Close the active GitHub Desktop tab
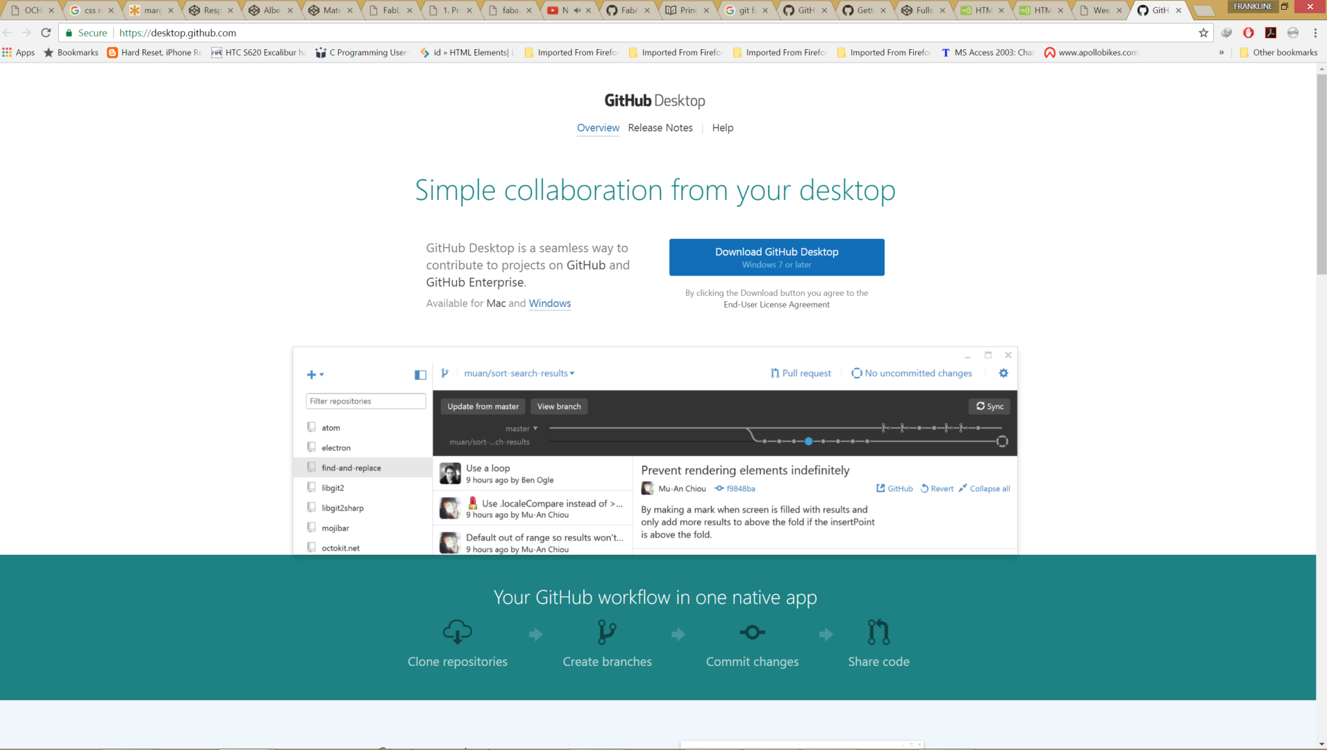The width and height of the screenshot is (1327, 750). pyautogui.click(x=1178, y=10)
